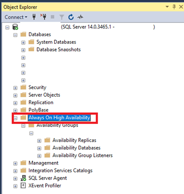
Task: Expand the Replication folder
Action: 16,103
